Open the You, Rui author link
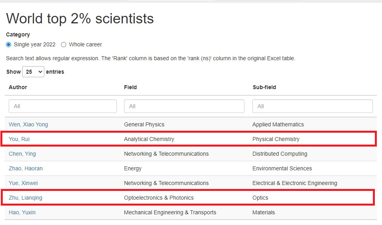382x225 pixels. click(19, 139)
